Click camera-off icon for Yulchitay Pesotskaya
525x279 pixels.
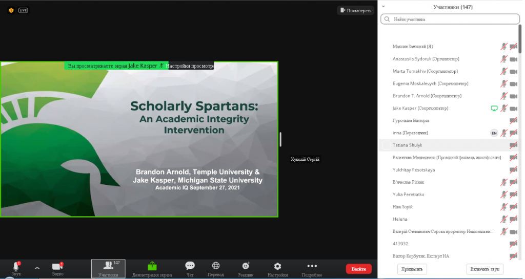[513, 170]
